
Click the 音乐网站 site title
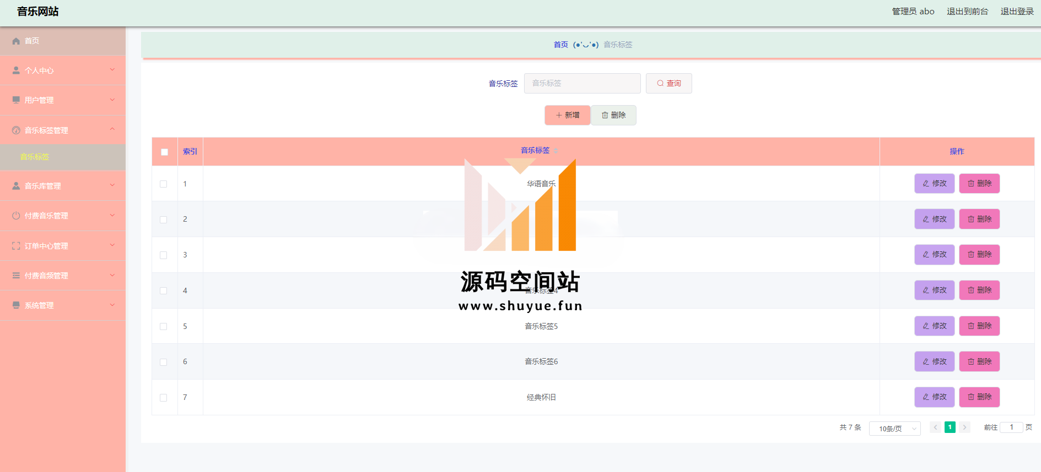37,12
